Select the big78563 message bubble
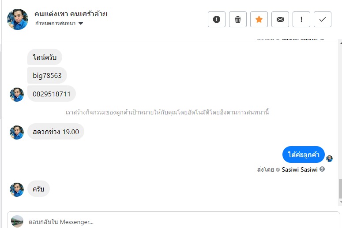Viewport: 342px width, 228px height. [x=47, y=75]
